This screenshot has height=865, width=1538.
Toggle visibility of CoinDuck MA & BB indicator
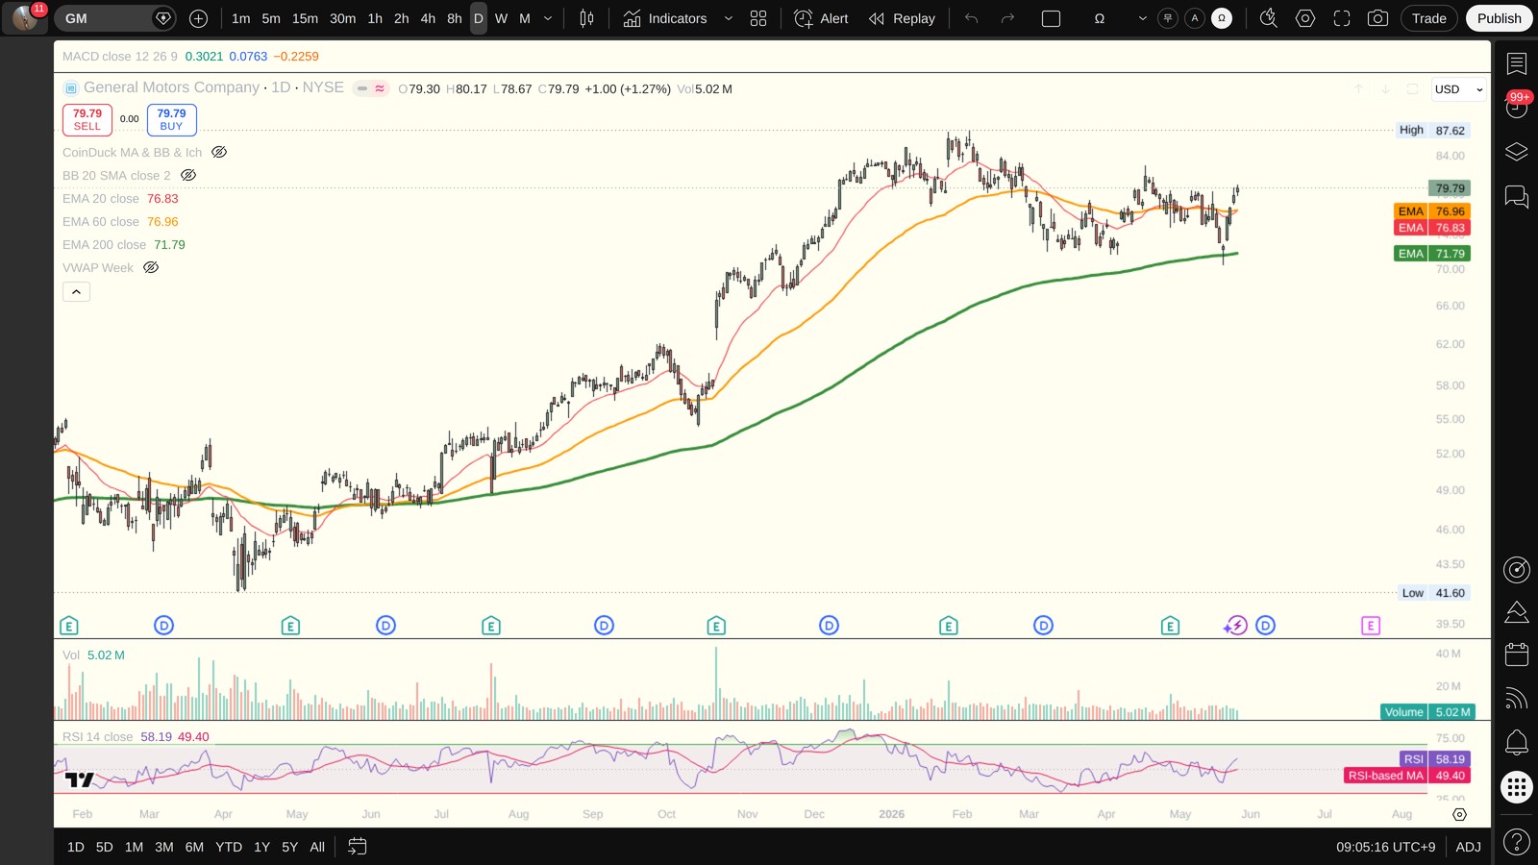(219, 152)
